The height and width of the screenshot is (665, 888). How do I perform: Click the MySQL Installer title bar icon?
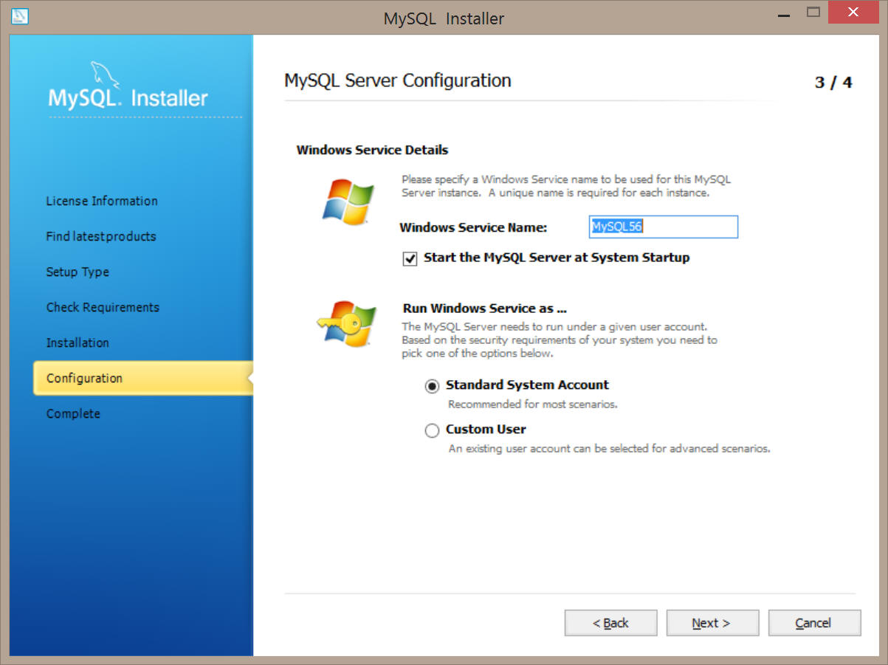tap(20, 15)
